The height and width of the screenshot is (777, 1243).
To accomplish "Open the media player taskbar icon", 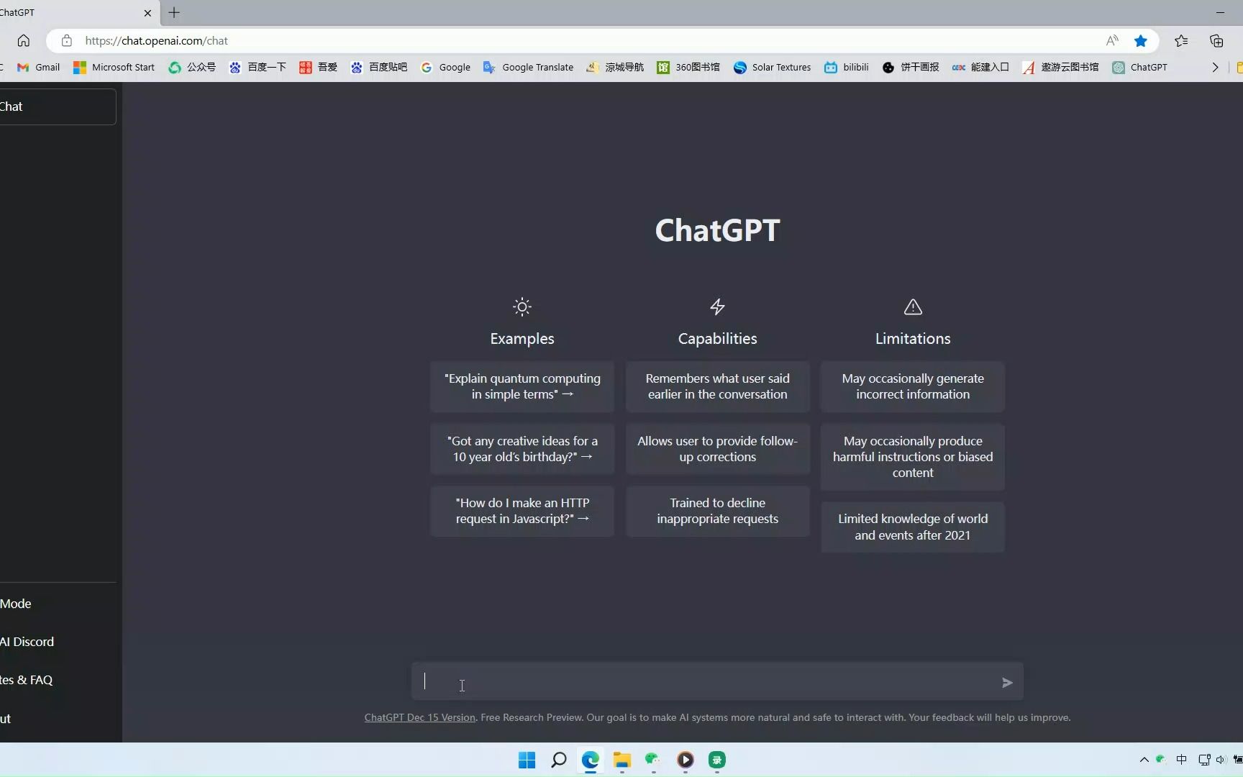I will click(x=686, y=760).
